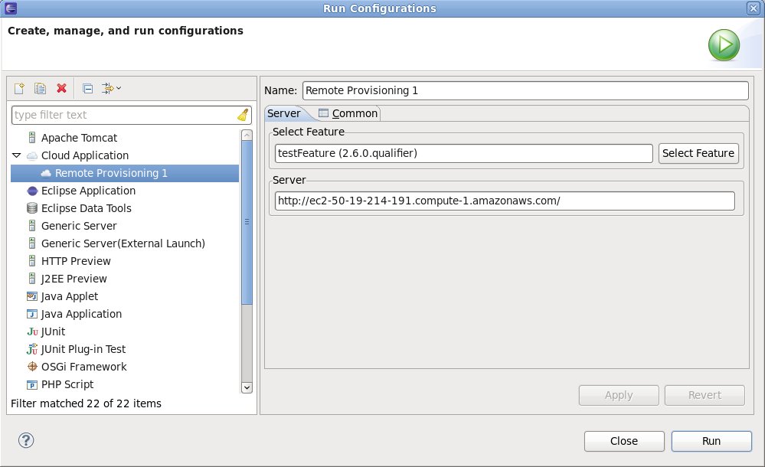Switch to the Server tab
Image resolution: width=765 pixels, height=467 pixels.
(x=284, y=114)
